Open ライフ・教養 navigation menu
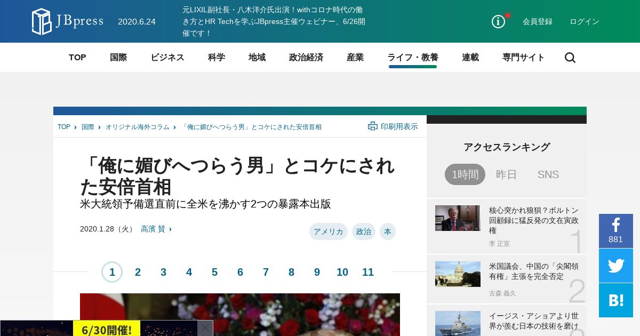640x336 pixels. tap(413, 58)
